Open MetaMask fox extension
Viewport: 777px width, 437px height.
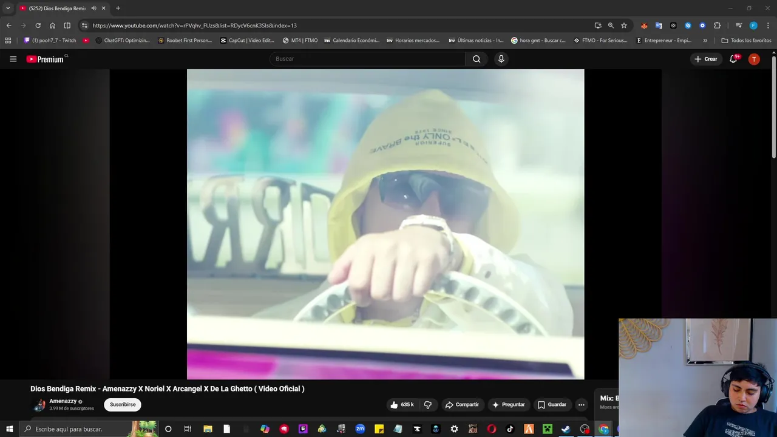tap(644, 25)
